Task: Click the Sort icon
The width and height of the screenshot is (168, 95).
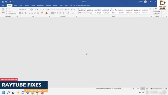Action: pyautogui.click(x=72, y=9)
